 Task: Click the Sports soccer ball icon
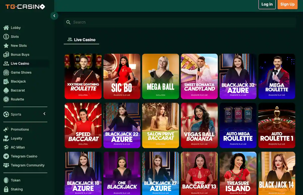(6, 114)
